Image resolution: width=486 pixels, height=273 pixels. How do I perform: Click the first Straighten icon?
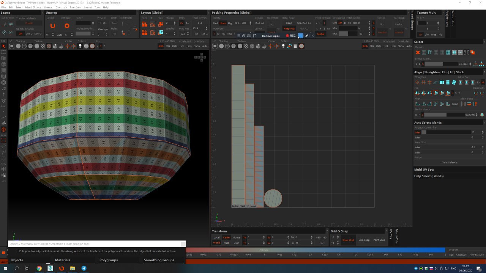417,82
